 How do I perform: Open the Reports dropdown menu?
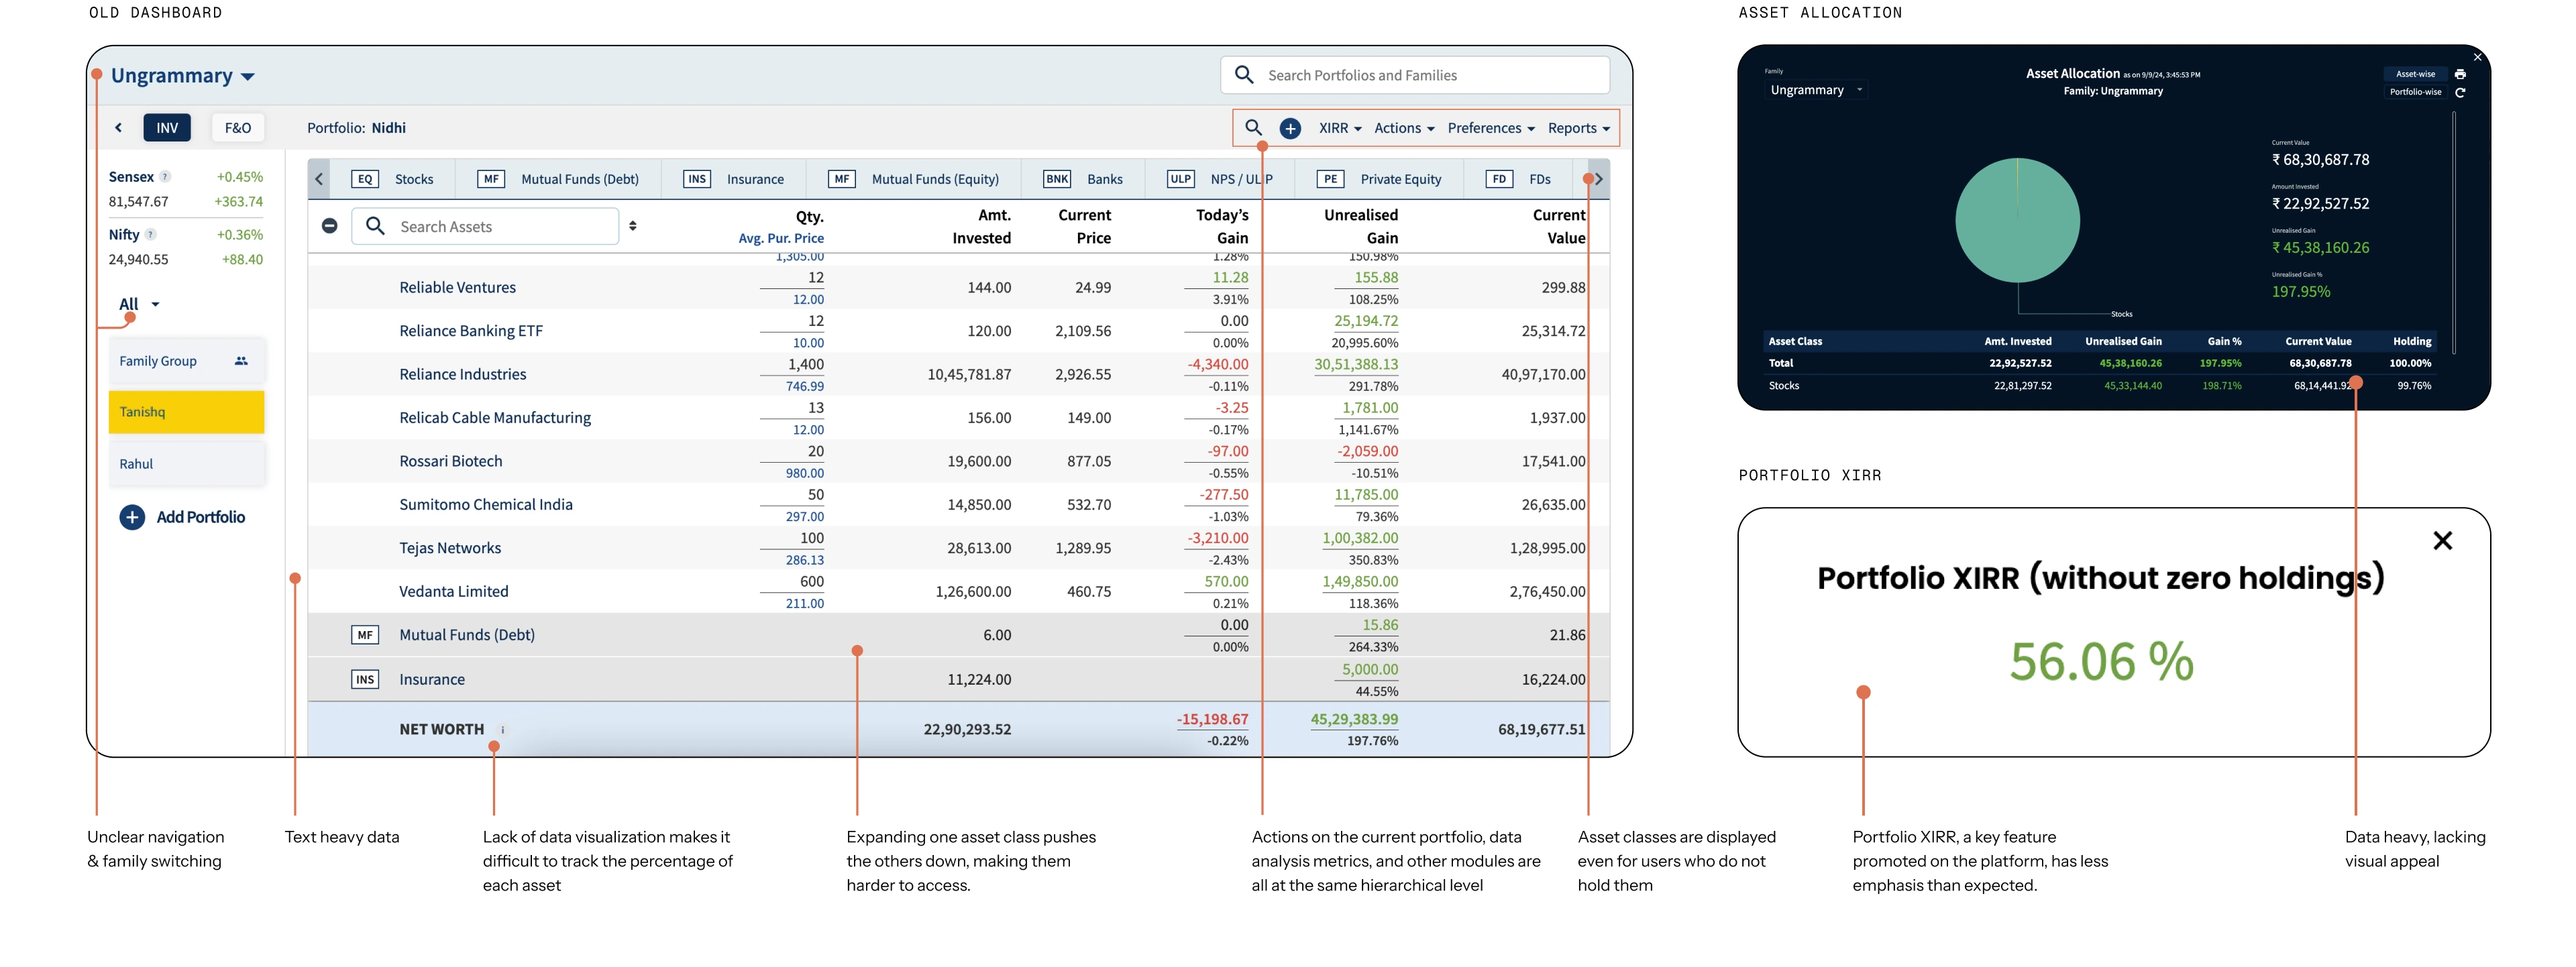point(1579,128)
